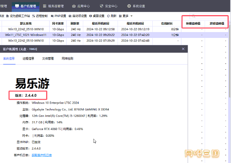Click the 最近开机时间 column header
Image resolution: width=231 pixels, height=163 pixels.
pyautogui.click(x=100, y=23)
